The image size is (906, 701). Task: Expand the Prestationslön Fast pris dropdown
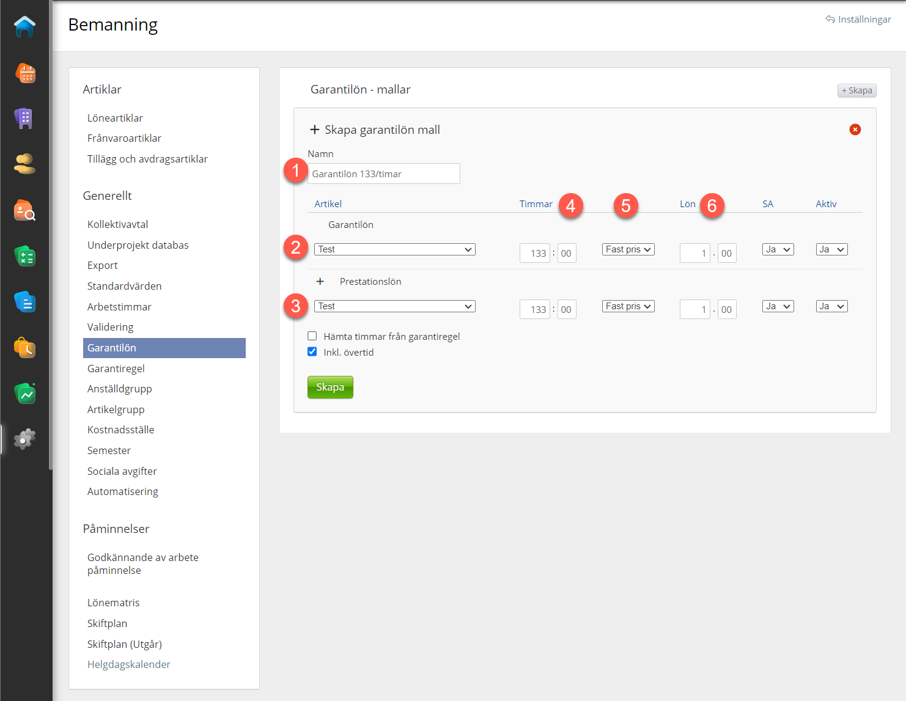point(628,306)
